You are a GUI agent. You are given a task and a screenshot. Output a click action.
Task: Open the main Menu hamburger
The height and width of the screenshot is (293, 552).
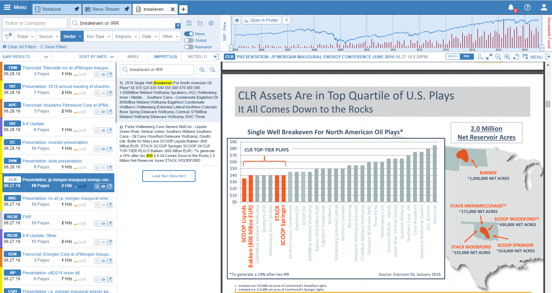[15, 7]
